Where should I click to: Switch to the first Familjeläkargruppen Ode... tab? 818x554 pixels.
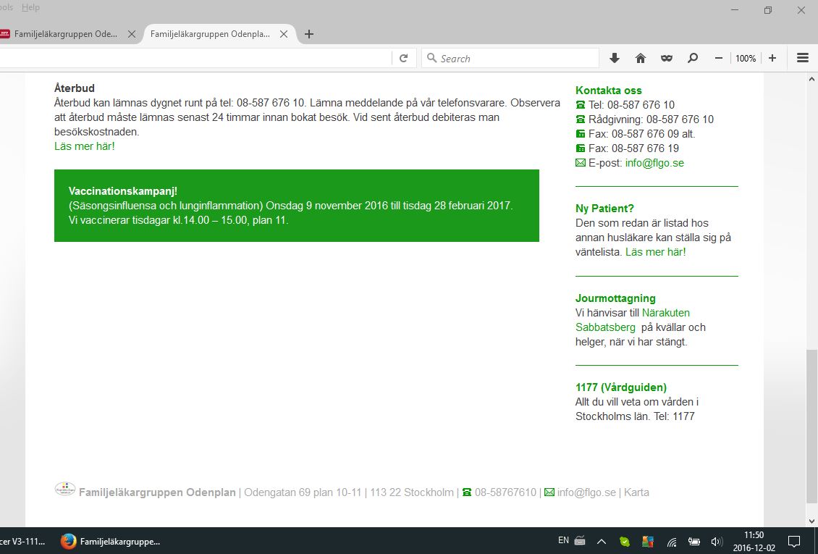67,34
